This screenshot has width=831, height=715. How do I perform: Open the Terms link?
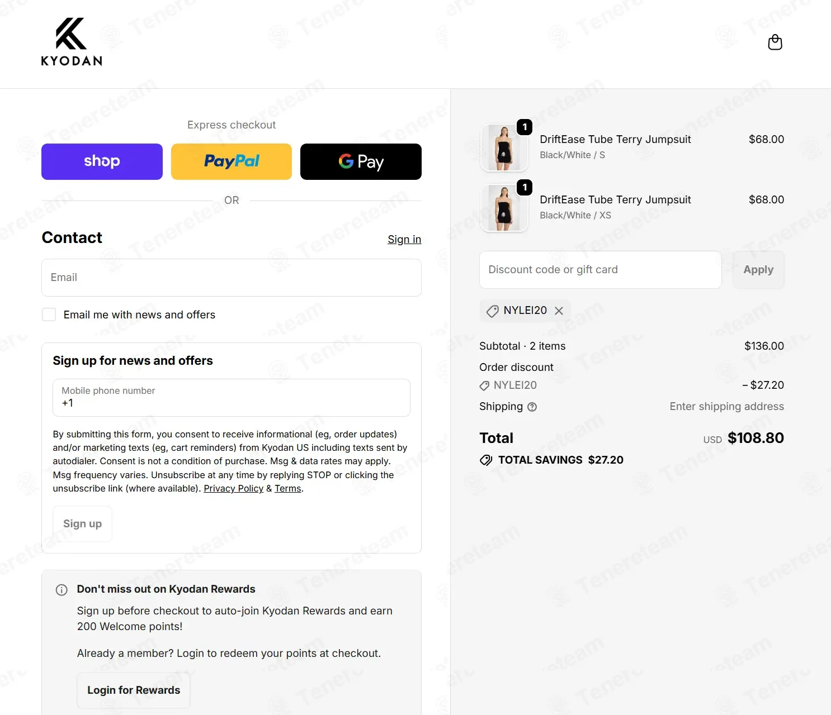pos(288,488)
